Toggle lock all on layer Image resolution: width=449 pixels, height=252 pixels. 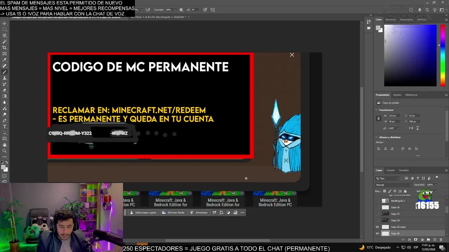tap(405, 191)
